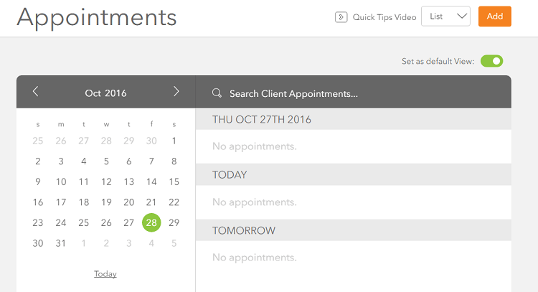This screenshot has width=538, height=292.
Task: Click the dropdown chevron next to List
Action: [462, 16]
